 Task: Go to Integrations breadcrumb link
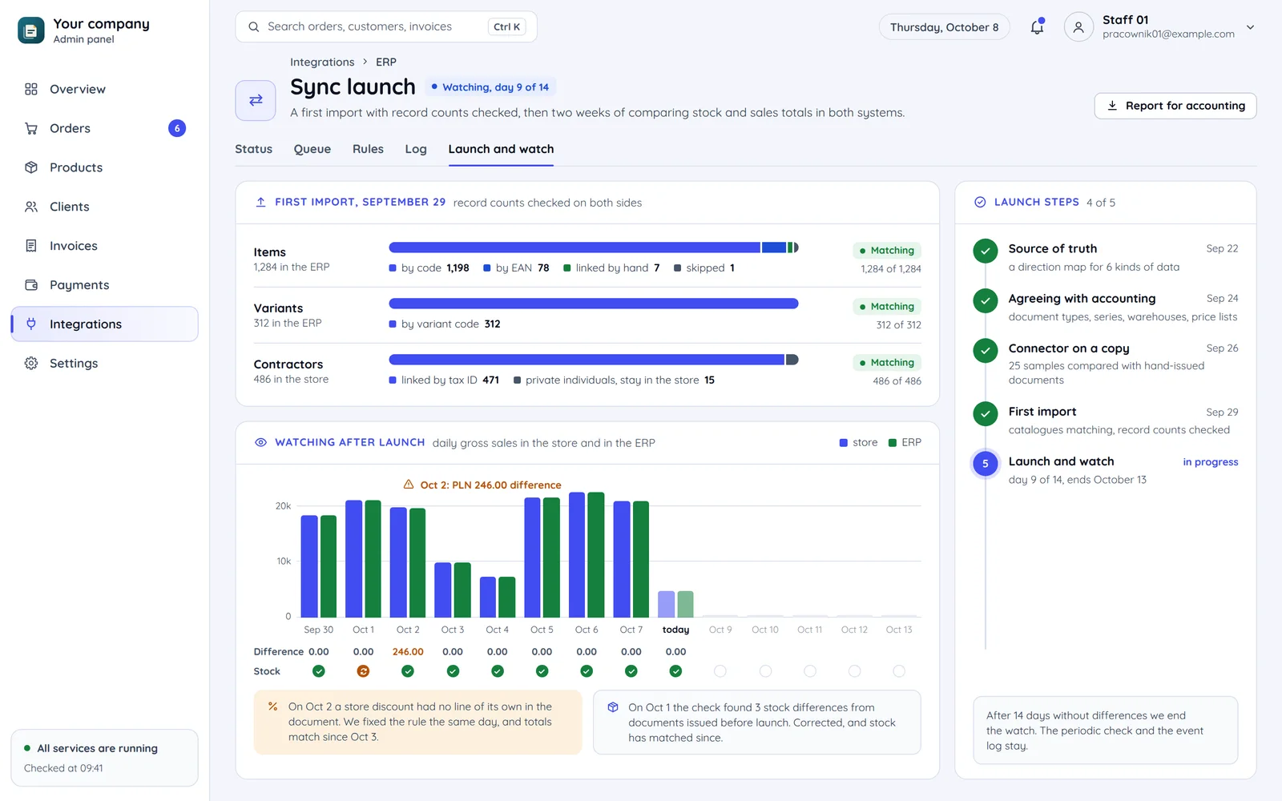click(x=322, y=62)
